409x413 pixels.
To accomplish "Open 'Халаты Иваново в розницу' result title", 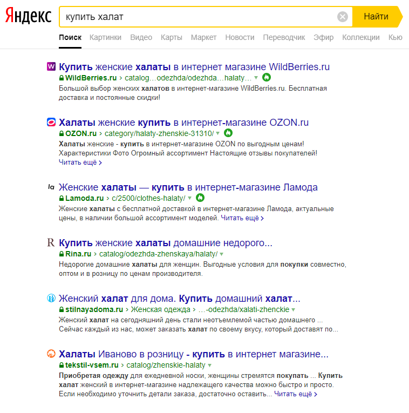I will (194, 354).
